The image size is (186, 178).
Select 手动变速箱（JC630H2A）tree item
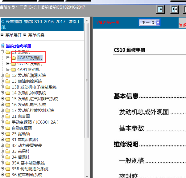35,122
